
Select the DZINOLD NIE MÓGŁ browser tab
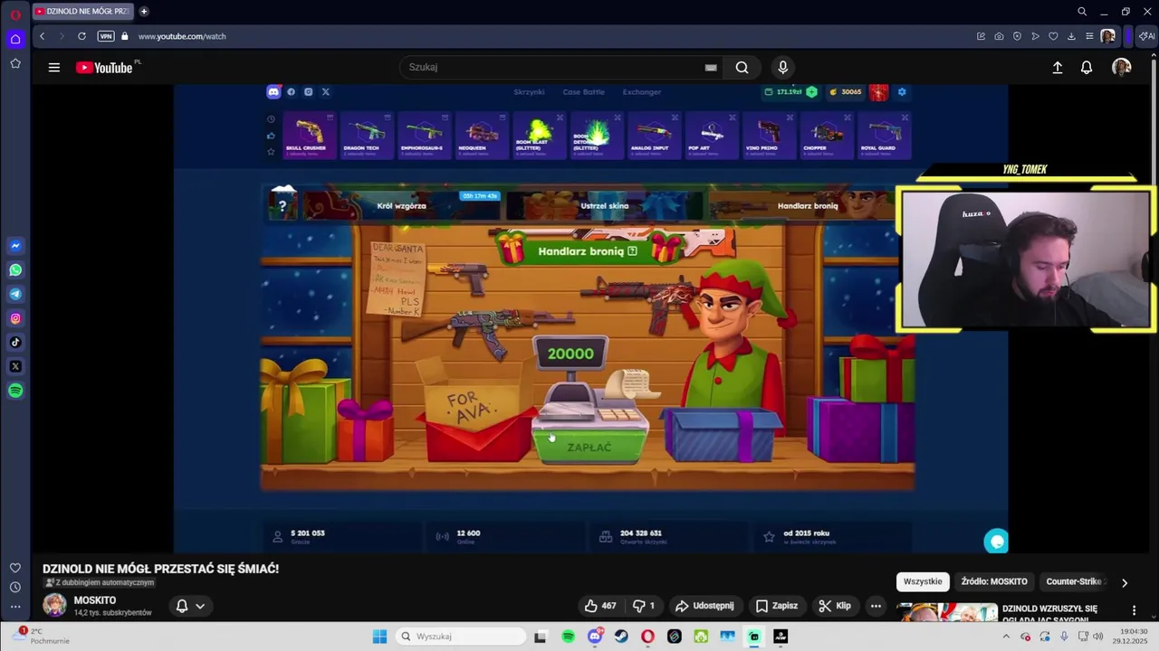(82, 12)
